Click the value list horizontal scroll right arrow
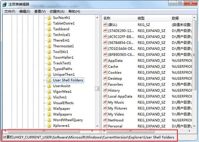 [189, 131]
